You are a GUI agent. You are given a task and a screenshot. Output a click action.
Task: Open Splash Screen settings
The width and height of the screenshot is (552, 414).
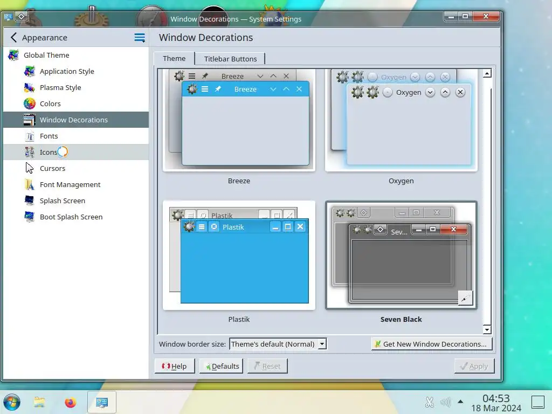[76, 201]
